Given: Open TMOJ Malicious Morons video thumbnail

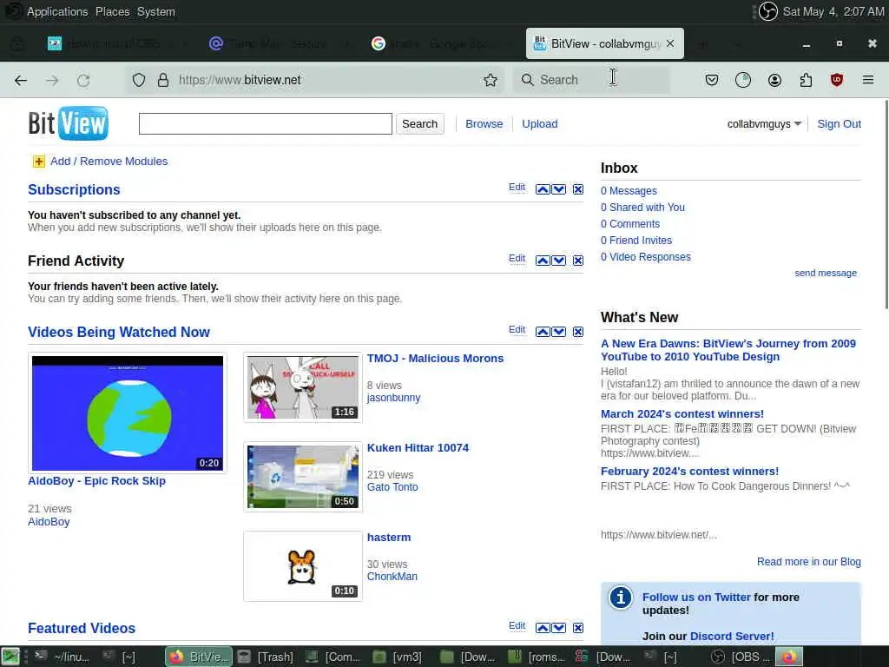Looking at the screenshot, I should tap(303, 387).
